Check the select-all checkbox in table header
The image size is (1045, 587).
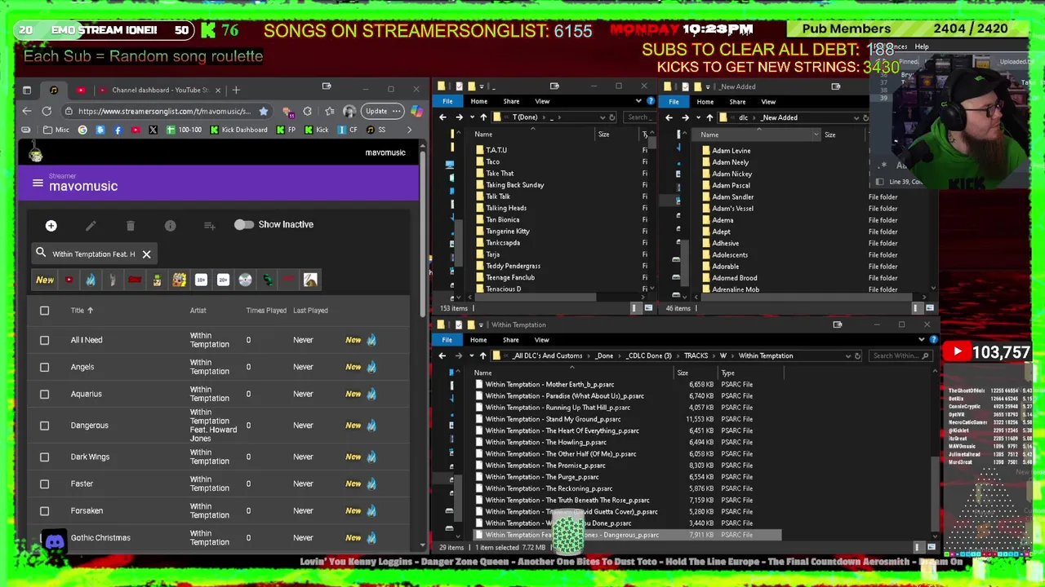45,311
